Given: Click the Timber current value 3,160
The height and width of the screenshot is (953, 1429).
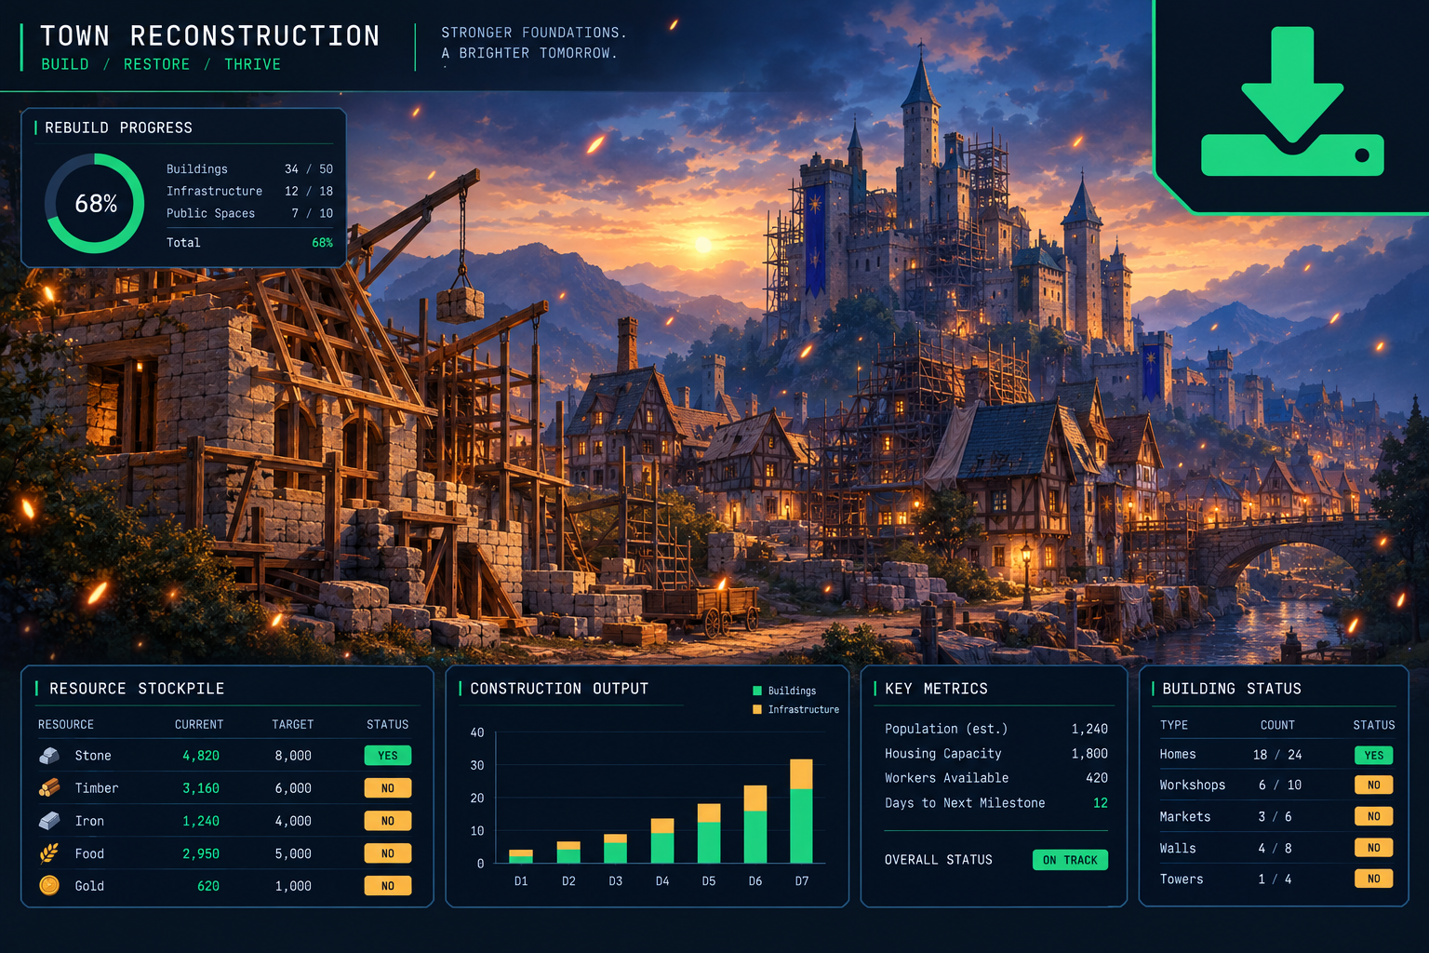Looking at the screenshot, I should [201, 788].
